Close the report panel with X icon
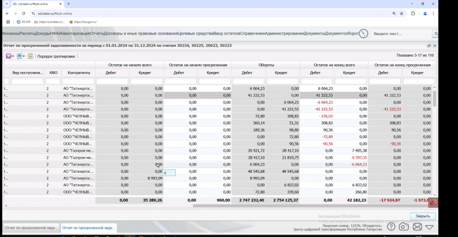458x237 pixels. 435,45
